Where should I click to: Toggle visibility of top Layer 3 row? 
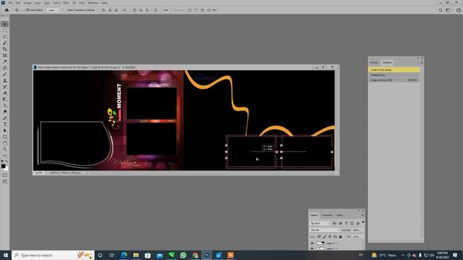point(312,243)
